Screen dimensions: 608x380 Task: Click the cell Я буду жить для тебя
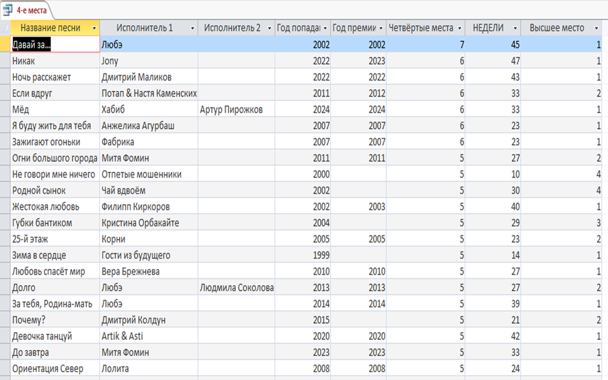click(55, 126)
